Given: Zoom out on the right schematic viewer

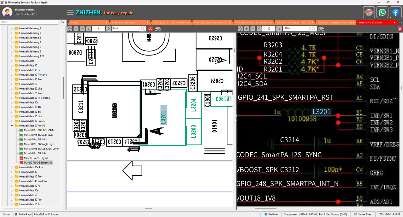Looking at the screenshot, I should (253, 29).
